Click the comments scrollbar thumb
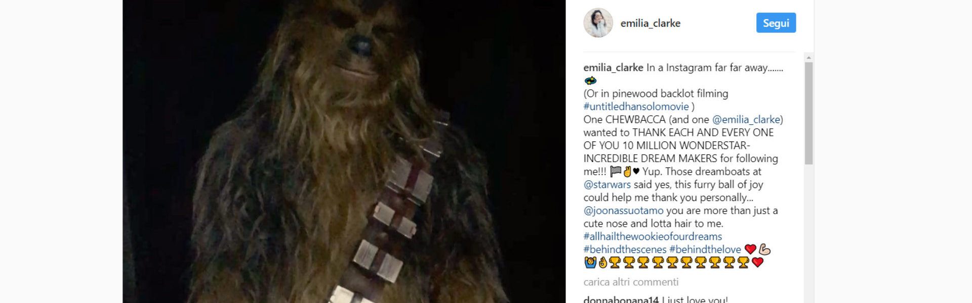 click(x=808, y=113)
